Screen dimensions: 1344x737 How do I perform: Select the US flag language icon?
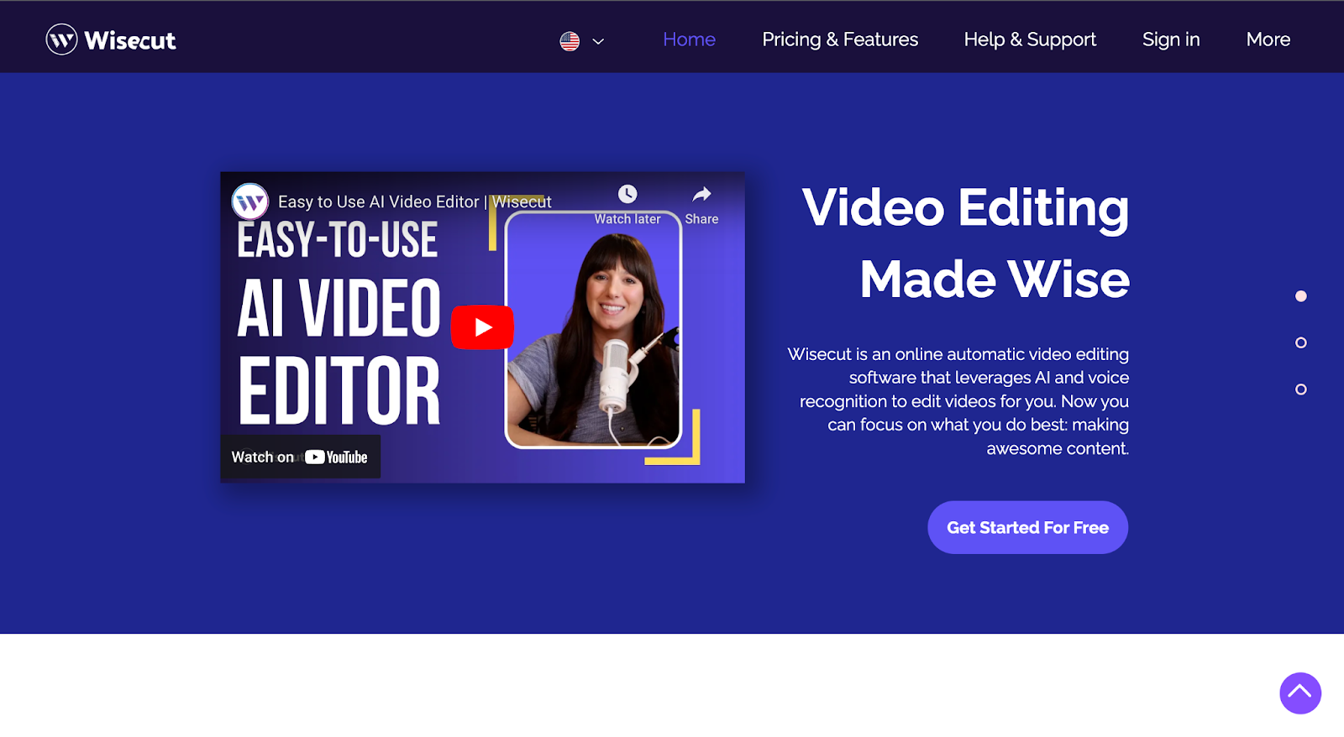tap(570, 41)
